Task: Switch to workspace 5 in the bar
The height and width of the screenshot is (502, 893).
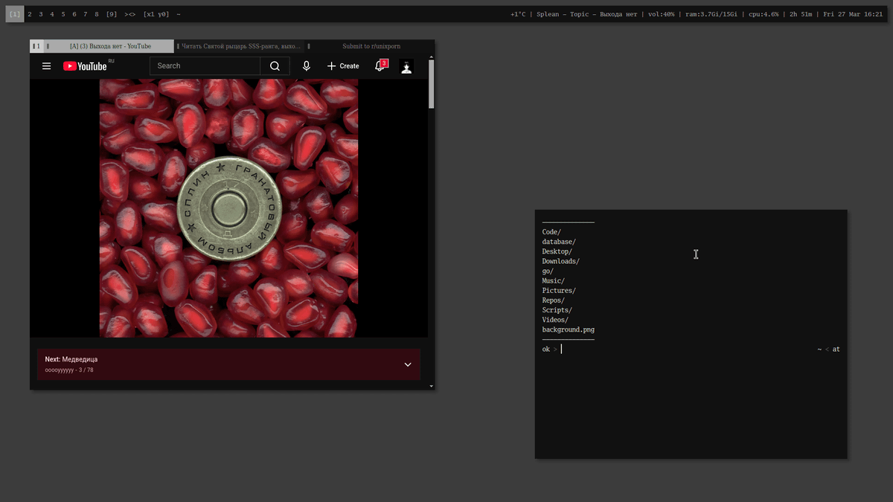Action: (63, 14)
